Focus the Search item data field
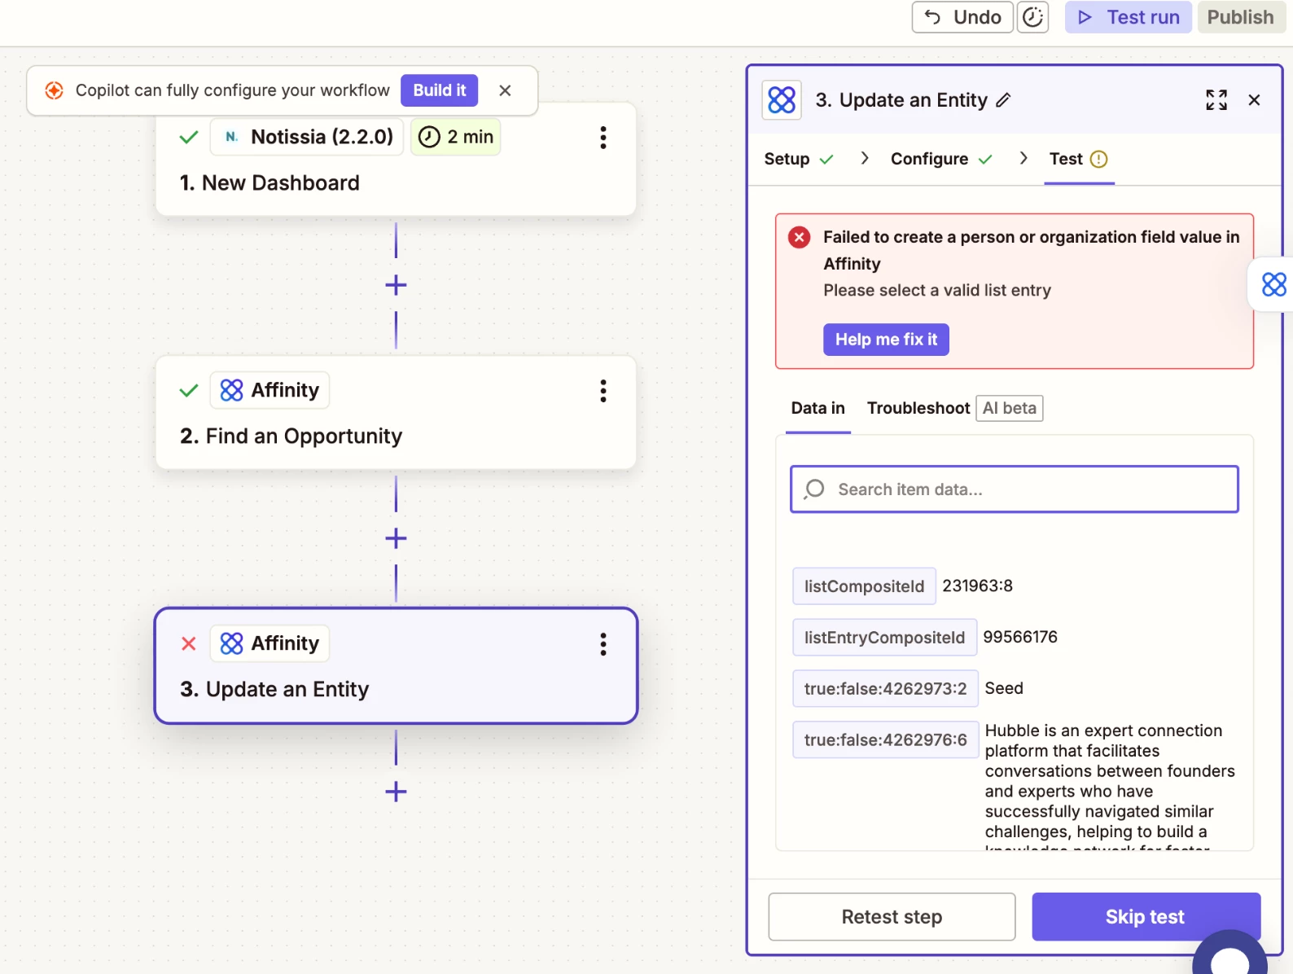Image resolution: width=1293 pixels, height=974 pixels. pos(1015,489)
